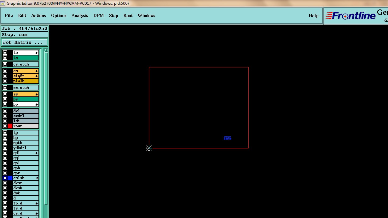Open the Help menu
The width and height of the screenshot is (388, 218).
click(x=314, y=15)
